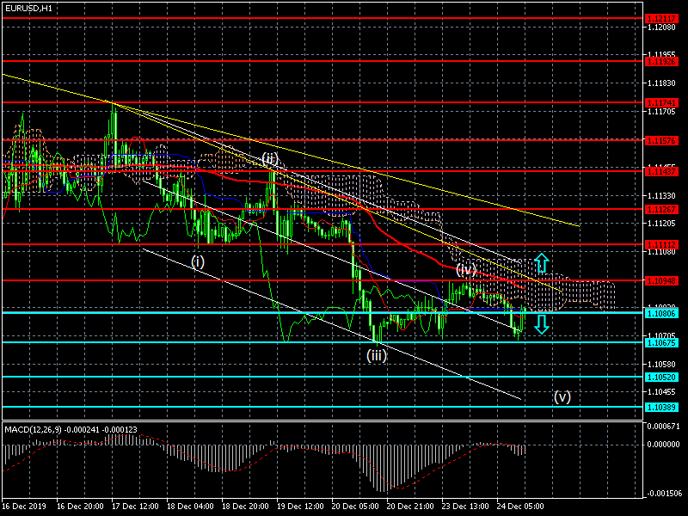This screenshot has height=516, width=688.
Task: Click the cyan down arrow chart object
Action: [542, 324]
